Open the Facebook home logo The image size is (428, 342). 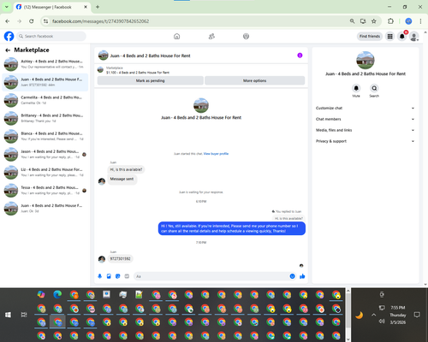(x=9, y=36)
